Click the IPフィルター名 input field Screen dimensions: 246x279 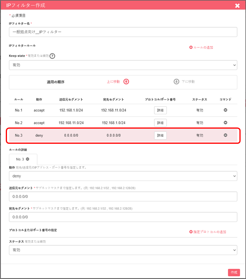[123, 32]
